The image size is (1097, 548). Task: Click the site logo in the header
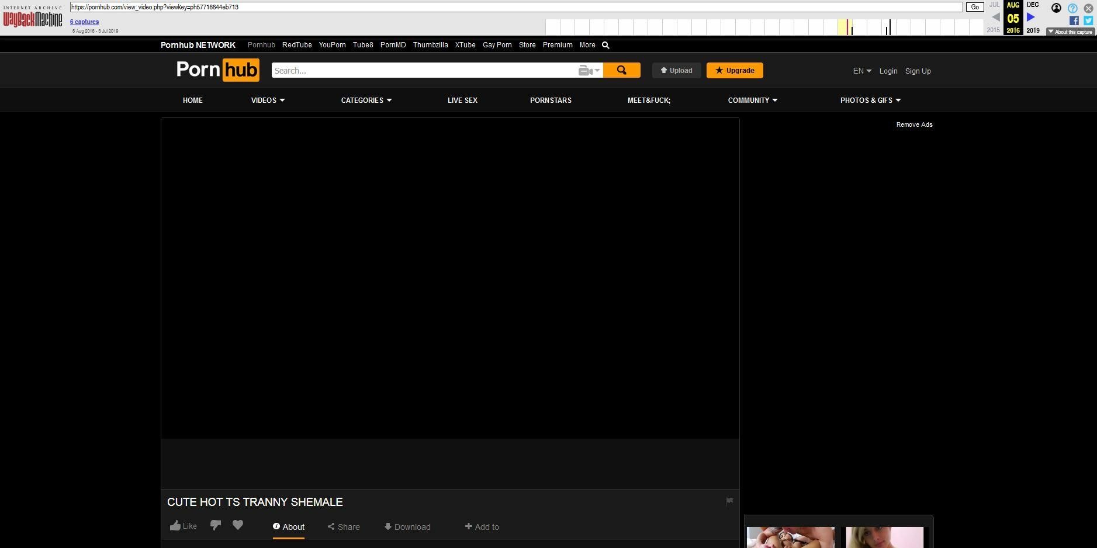pyautogui.click(x=217, y=70)
